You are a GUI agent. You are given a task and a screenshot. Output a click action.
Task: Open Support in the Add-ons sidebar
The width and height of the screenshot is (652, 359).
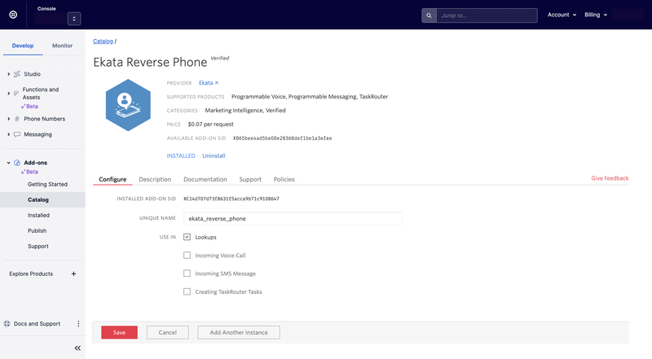[38, 247]
